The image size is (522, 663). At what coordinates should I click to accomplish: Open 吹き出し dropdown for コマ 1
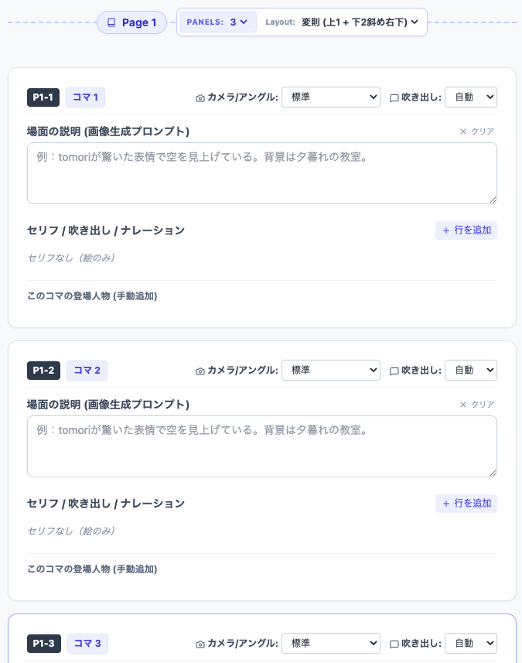pyautogui.click(x=470, y=97)
